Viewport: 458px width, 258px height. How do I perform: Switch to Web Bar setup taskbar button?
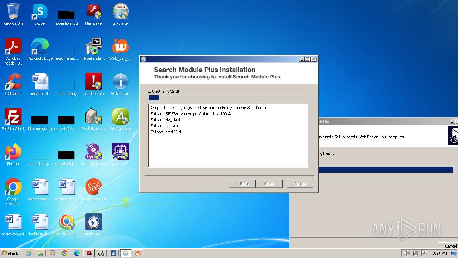coord(138,253)
